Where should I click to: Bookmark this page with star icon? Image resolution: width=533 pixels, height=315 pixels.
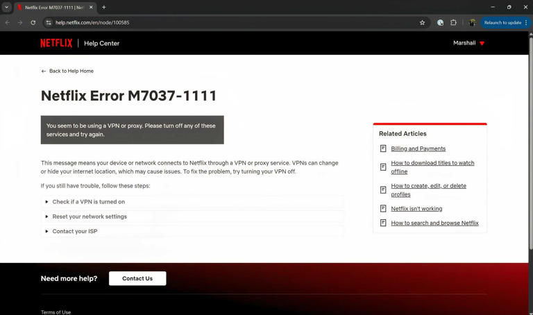[x=422, y=22]
